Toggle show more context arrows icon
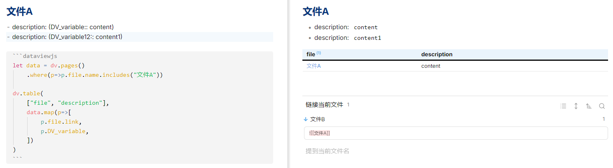This screenshot has height=168, width=613. point(576,106)
